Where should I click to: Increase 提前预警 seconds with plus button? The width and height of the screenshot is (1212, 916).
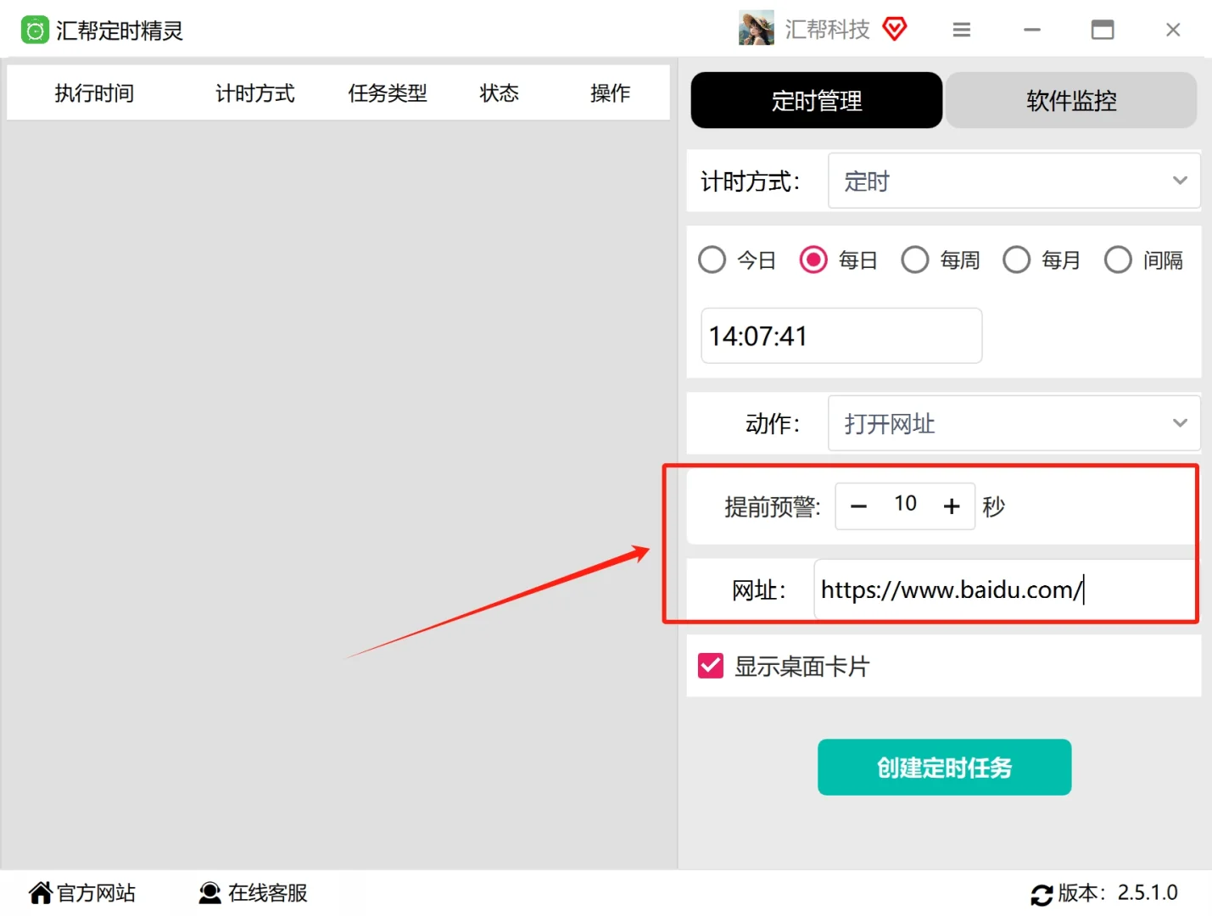tap(952, 505)
